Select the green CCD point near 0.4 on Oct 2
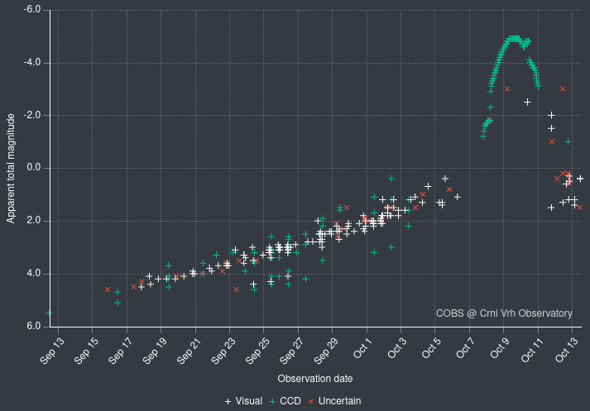 point(391,179)
